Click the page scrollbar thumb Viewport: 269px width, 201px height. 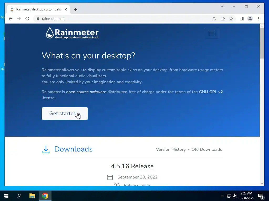pyautogui.click(x=262, y=43)
